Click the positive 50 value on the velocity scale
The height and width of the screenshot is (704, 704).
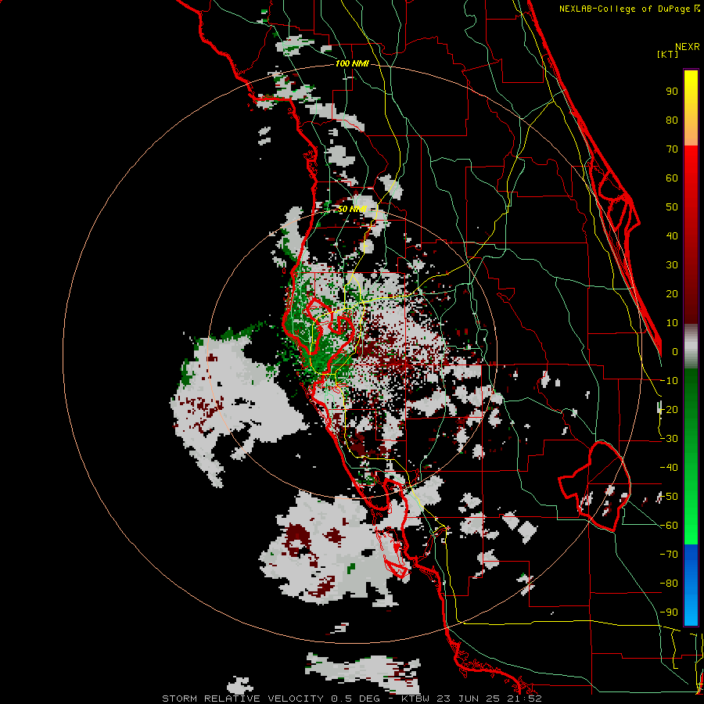point(672,207)
